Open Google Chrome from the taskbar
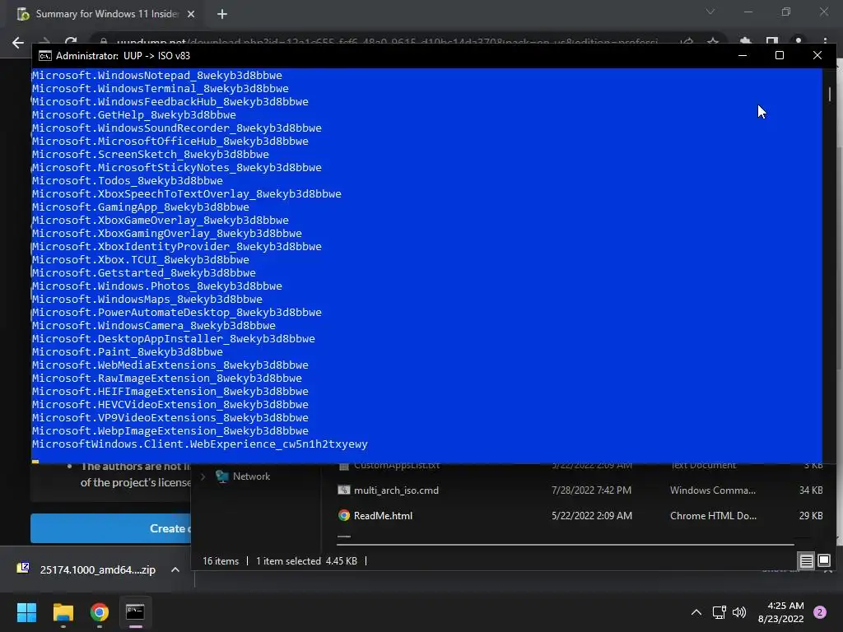Image resolution: width=843 pixels, height=632 pixels. coord(100,612)
